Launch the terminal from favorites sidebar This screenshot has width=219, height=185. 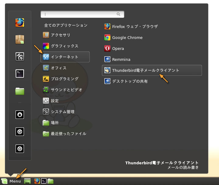tap(20, 73)
